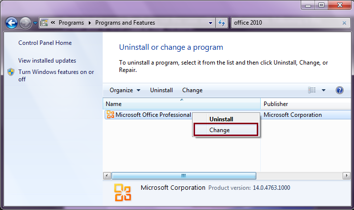Open the View installed updates link
Image resolution: width=354 pixels, height=210 pixels.
47,61
